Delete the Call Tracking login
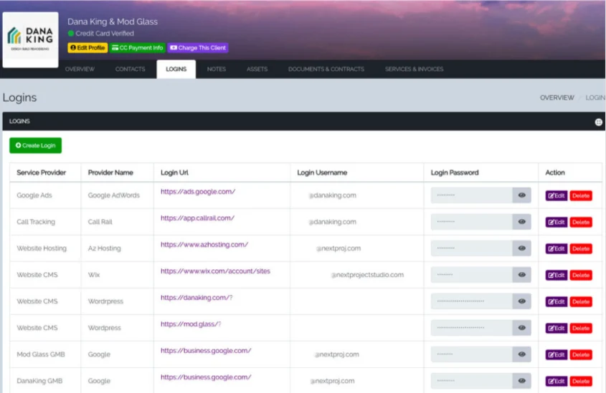606x393 pixels. (580, 222)
